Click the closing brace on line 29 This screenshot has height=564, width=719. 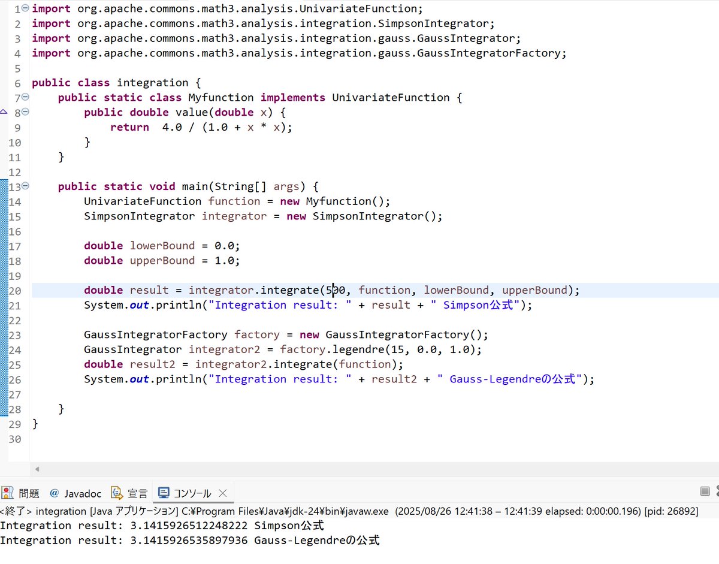[35, 424]
